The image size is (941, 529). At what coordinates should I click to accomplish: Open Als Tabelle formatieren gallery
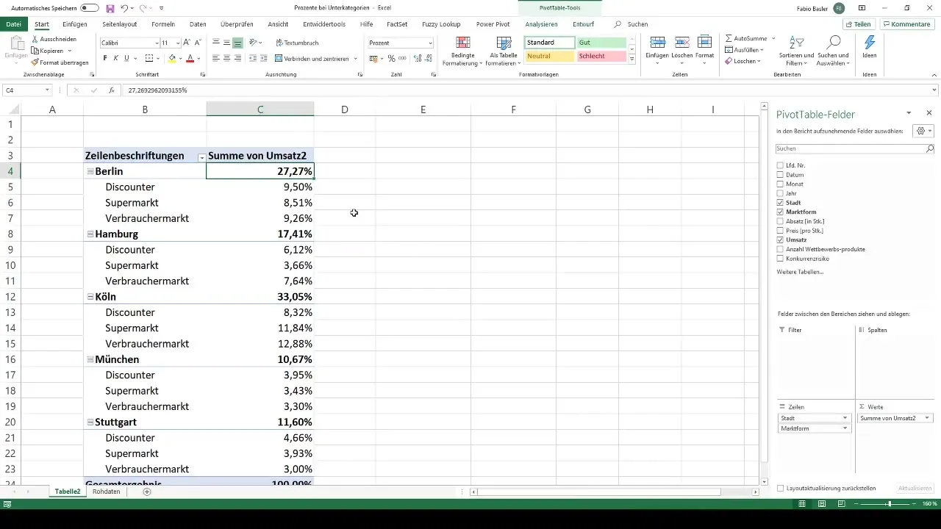504,51
